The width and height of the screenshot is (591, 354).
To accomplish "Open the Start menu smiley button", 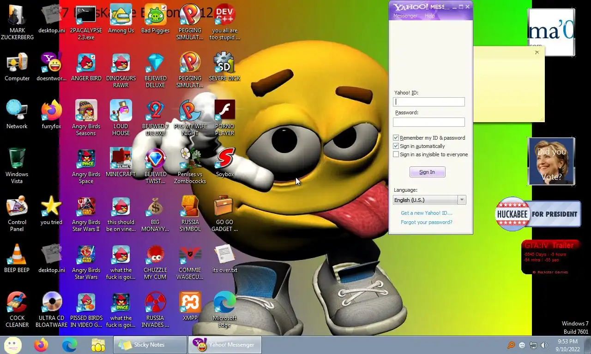I will tap(13, 344).
